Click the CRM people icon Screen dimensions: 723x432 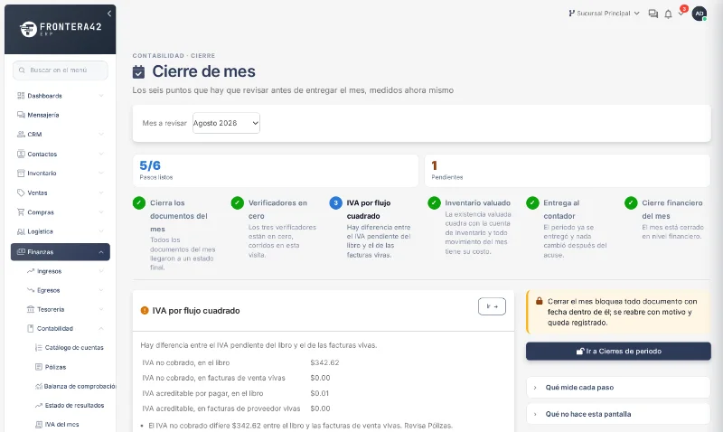21,134
